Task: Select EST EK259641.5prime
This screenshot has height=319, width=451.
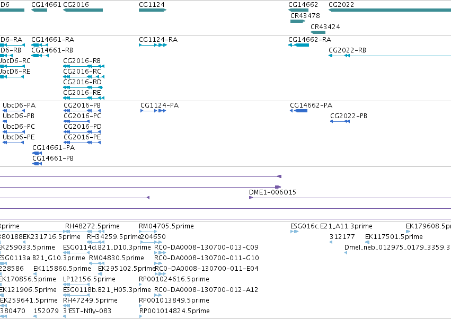Action: (29, 300)
